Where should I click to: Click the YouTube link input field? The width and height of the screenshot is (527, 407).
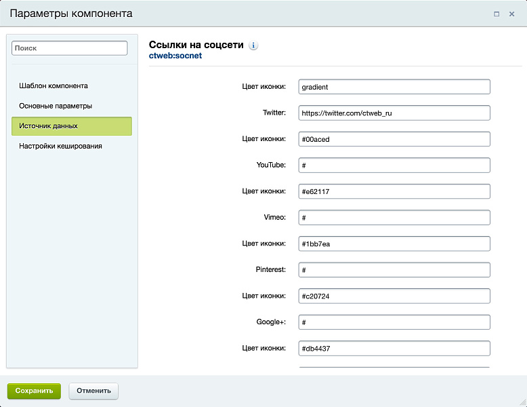click(x=394, y=166)
